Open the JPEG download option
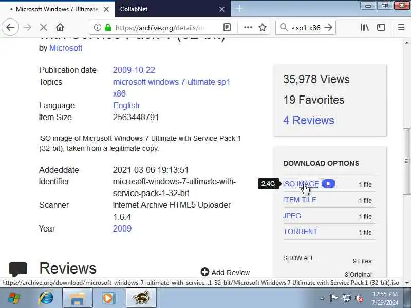411x308 pixels. [x=292, y=216]
